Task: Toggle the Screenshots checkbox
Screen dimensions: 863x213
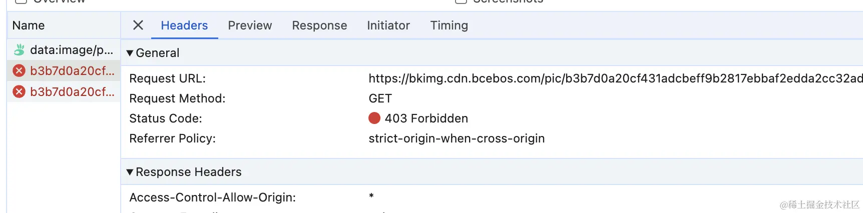Action: [x=461, y=1]
